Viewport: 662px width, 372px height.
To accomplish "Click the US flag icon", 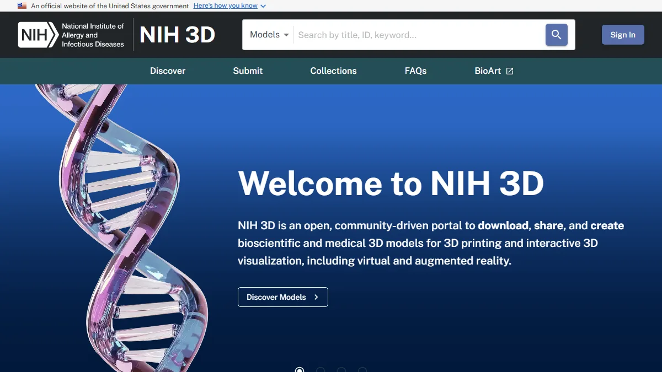I will tap(22, 6).
